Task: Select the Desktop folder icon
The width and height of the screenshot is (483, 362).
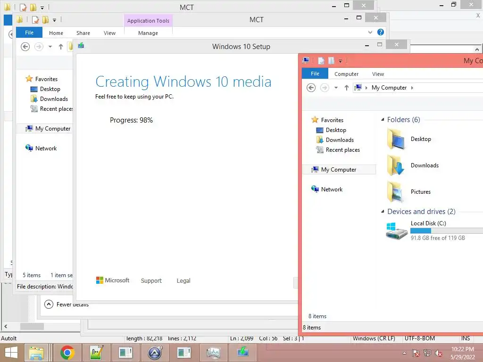Action: (x=396, y=139)
